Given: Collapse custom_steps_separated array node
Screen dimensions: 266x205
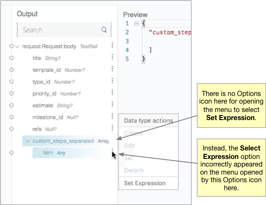Looking at the screenshot, I should (x=28, y=141).
